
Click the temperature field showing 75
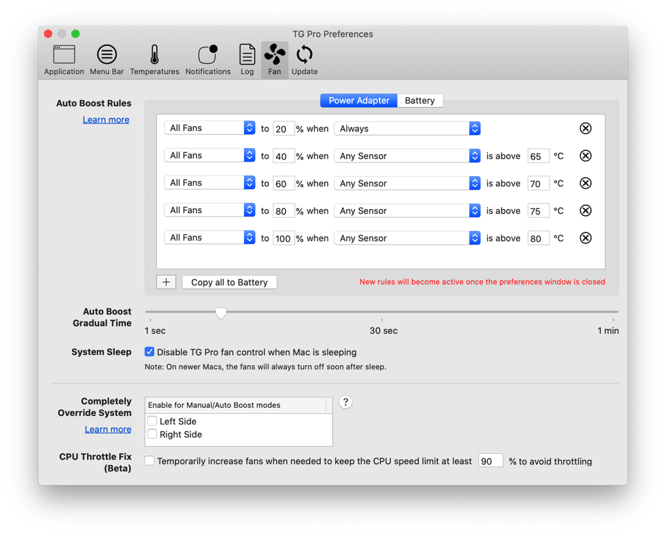coord(538,211)
